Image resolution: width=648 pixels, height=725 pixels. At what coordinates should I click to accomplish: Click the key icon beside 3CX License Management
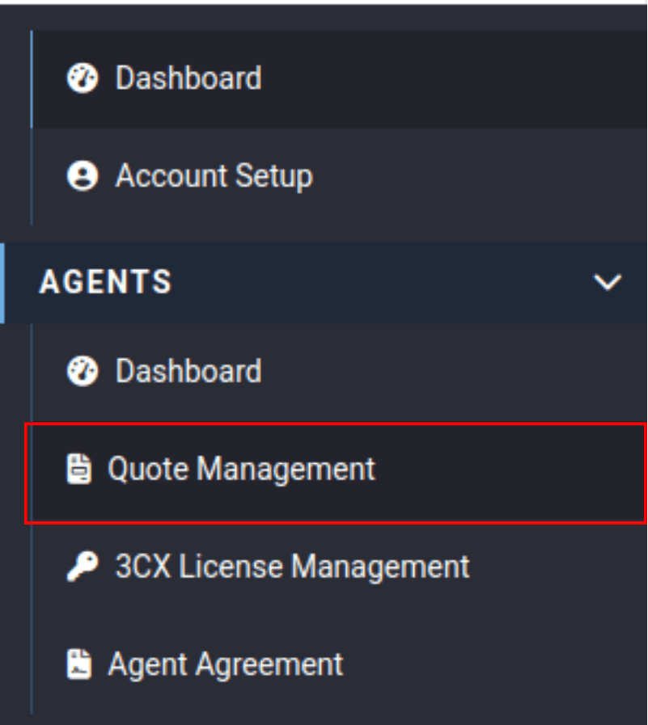click(83, 566)
